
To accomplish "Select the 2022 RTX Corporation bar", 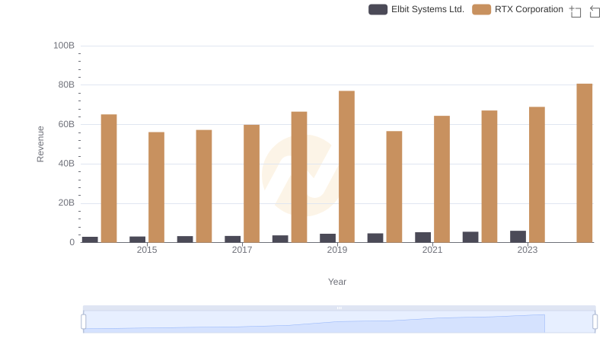I will point(489,177).
